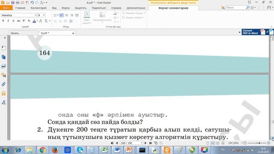
Task: Open the Helvetica font name dropdown
Action: click(x=36, y=15)
